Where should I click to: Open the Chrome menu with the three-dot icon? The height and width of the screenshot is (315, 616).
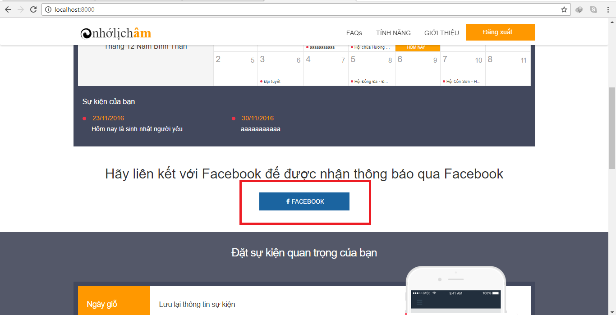tap(607, 9)
